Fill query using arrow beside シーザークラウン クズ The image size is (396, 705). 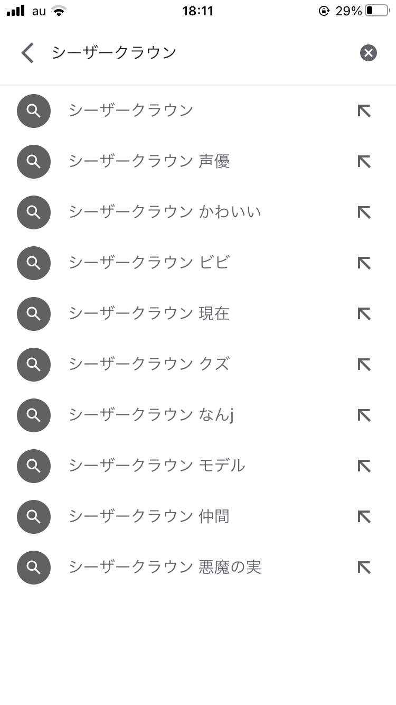coord(364,365)
